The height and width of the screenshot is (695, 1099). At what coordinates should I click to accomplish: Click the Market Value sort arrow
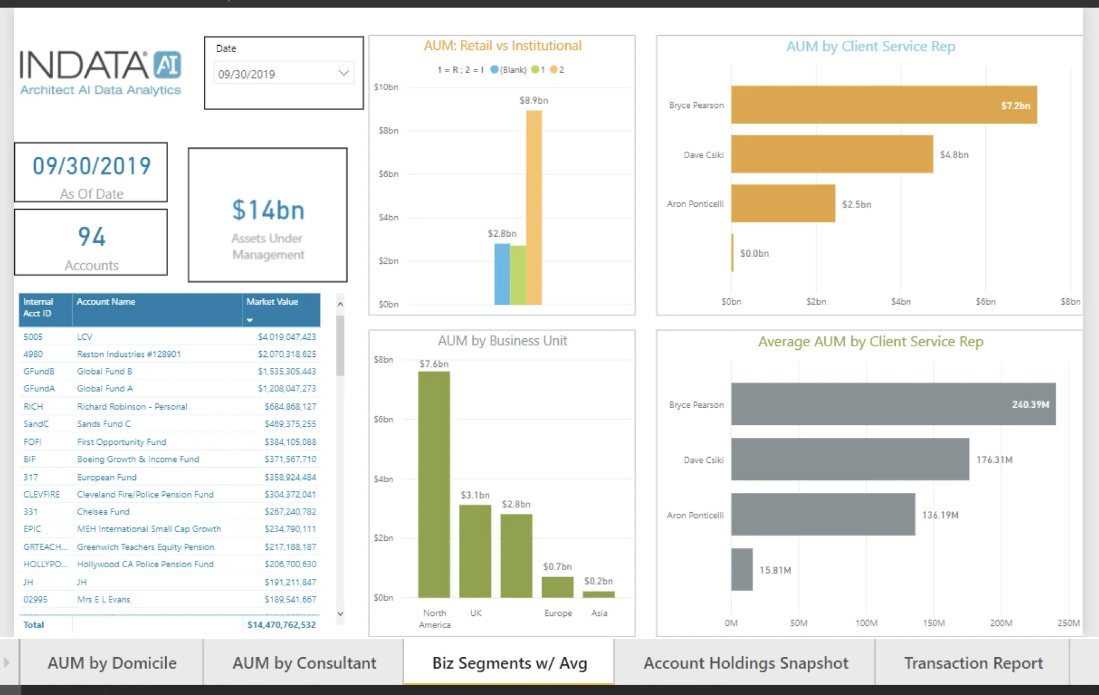(x=250, y=320)
